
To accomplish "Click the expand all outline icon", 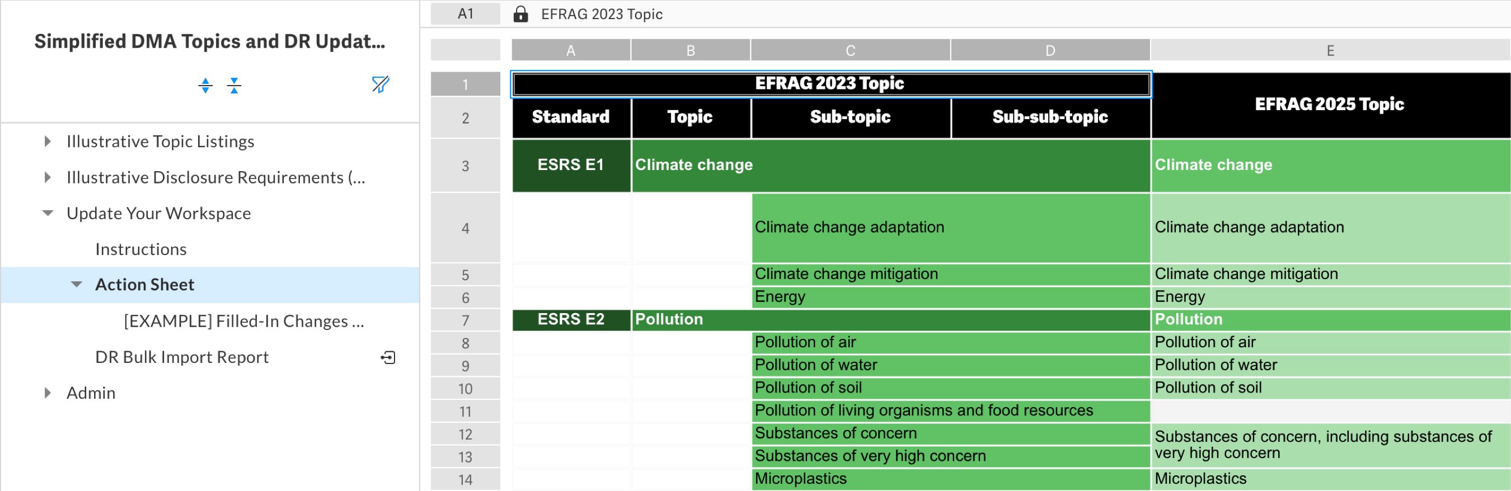I will (x=205, y=86).
